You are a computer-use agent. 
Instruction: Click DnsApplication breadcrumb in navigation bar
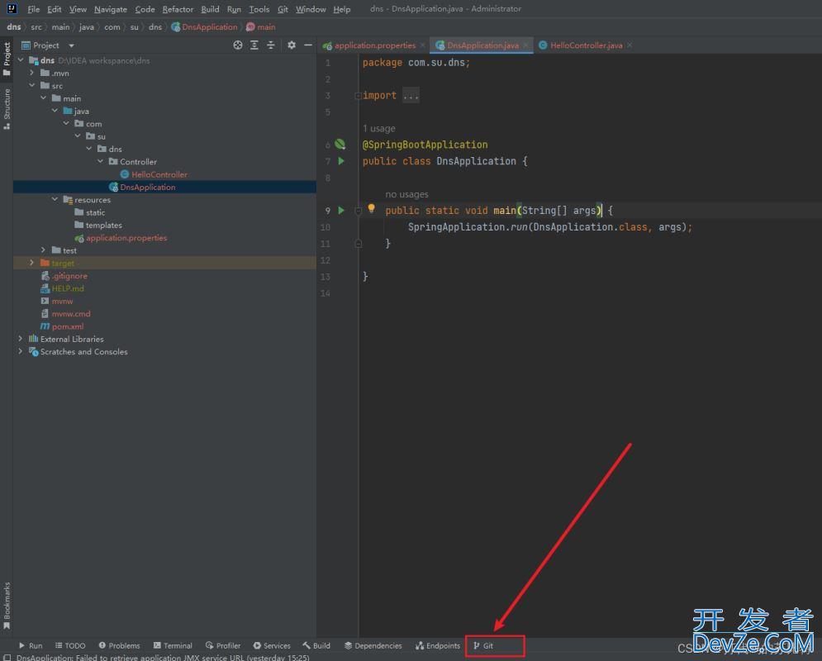[x=210, y=26]
